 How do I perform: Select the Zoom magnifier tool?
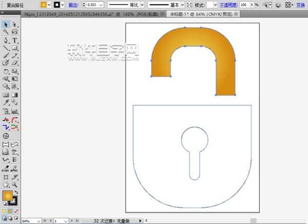pos(14,184)
